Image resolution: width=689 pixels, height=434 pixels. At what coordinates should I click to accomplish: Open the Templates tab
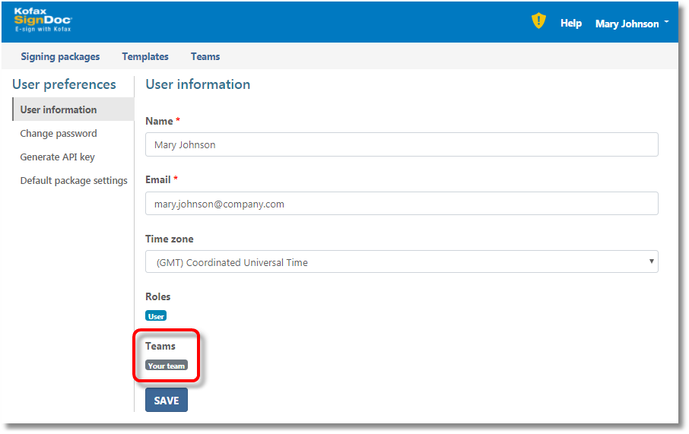[x=145, y=56]
